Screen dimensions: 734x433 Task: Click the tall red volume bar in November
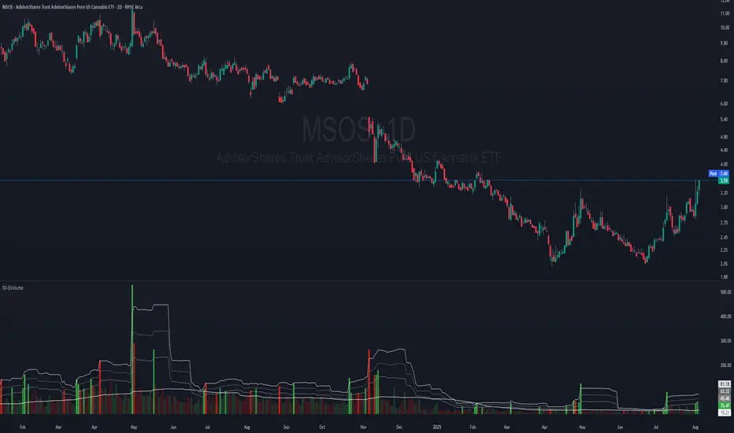tap(369, 382)
